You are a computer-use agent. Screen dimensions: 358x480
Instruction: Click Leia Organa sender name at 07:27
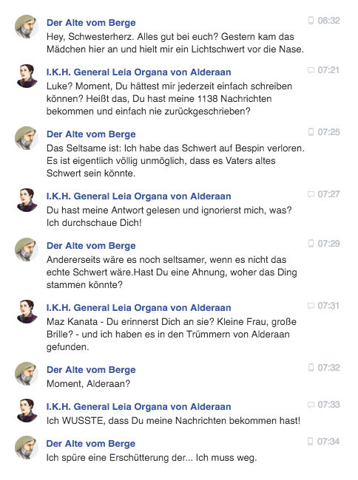point(138,196)
